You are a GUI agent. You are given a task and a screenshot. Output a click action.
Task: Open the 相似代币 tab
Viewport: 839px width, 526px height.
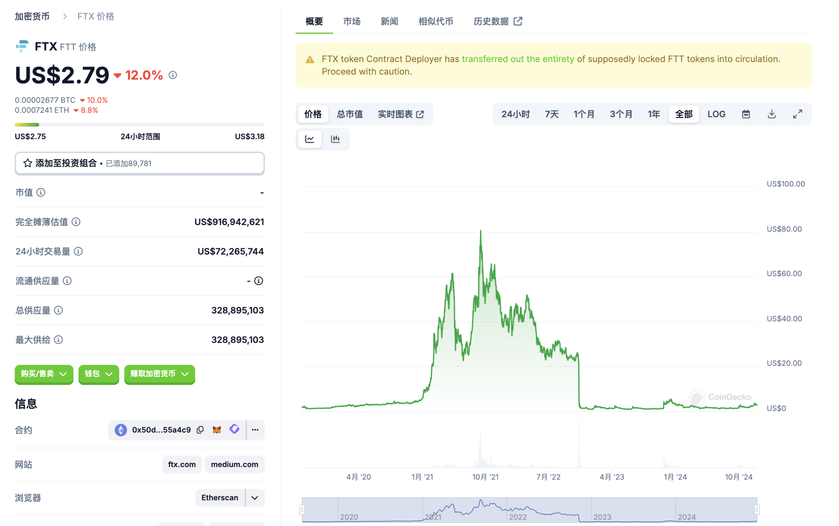point(436,22)
